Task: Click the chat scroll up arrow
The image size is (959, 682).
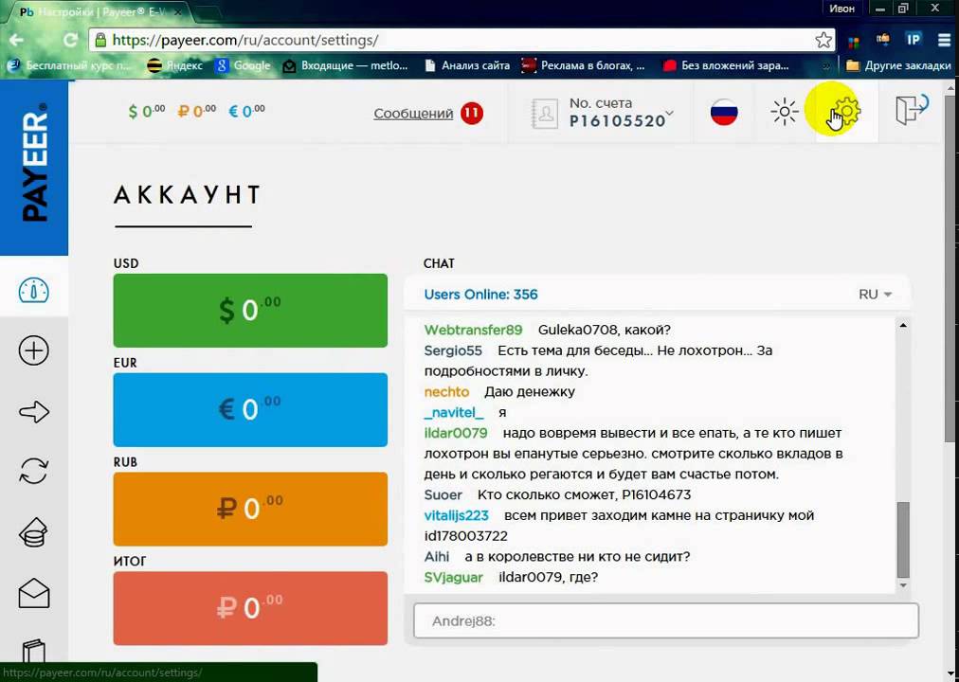Action: (x=903, y=326)
